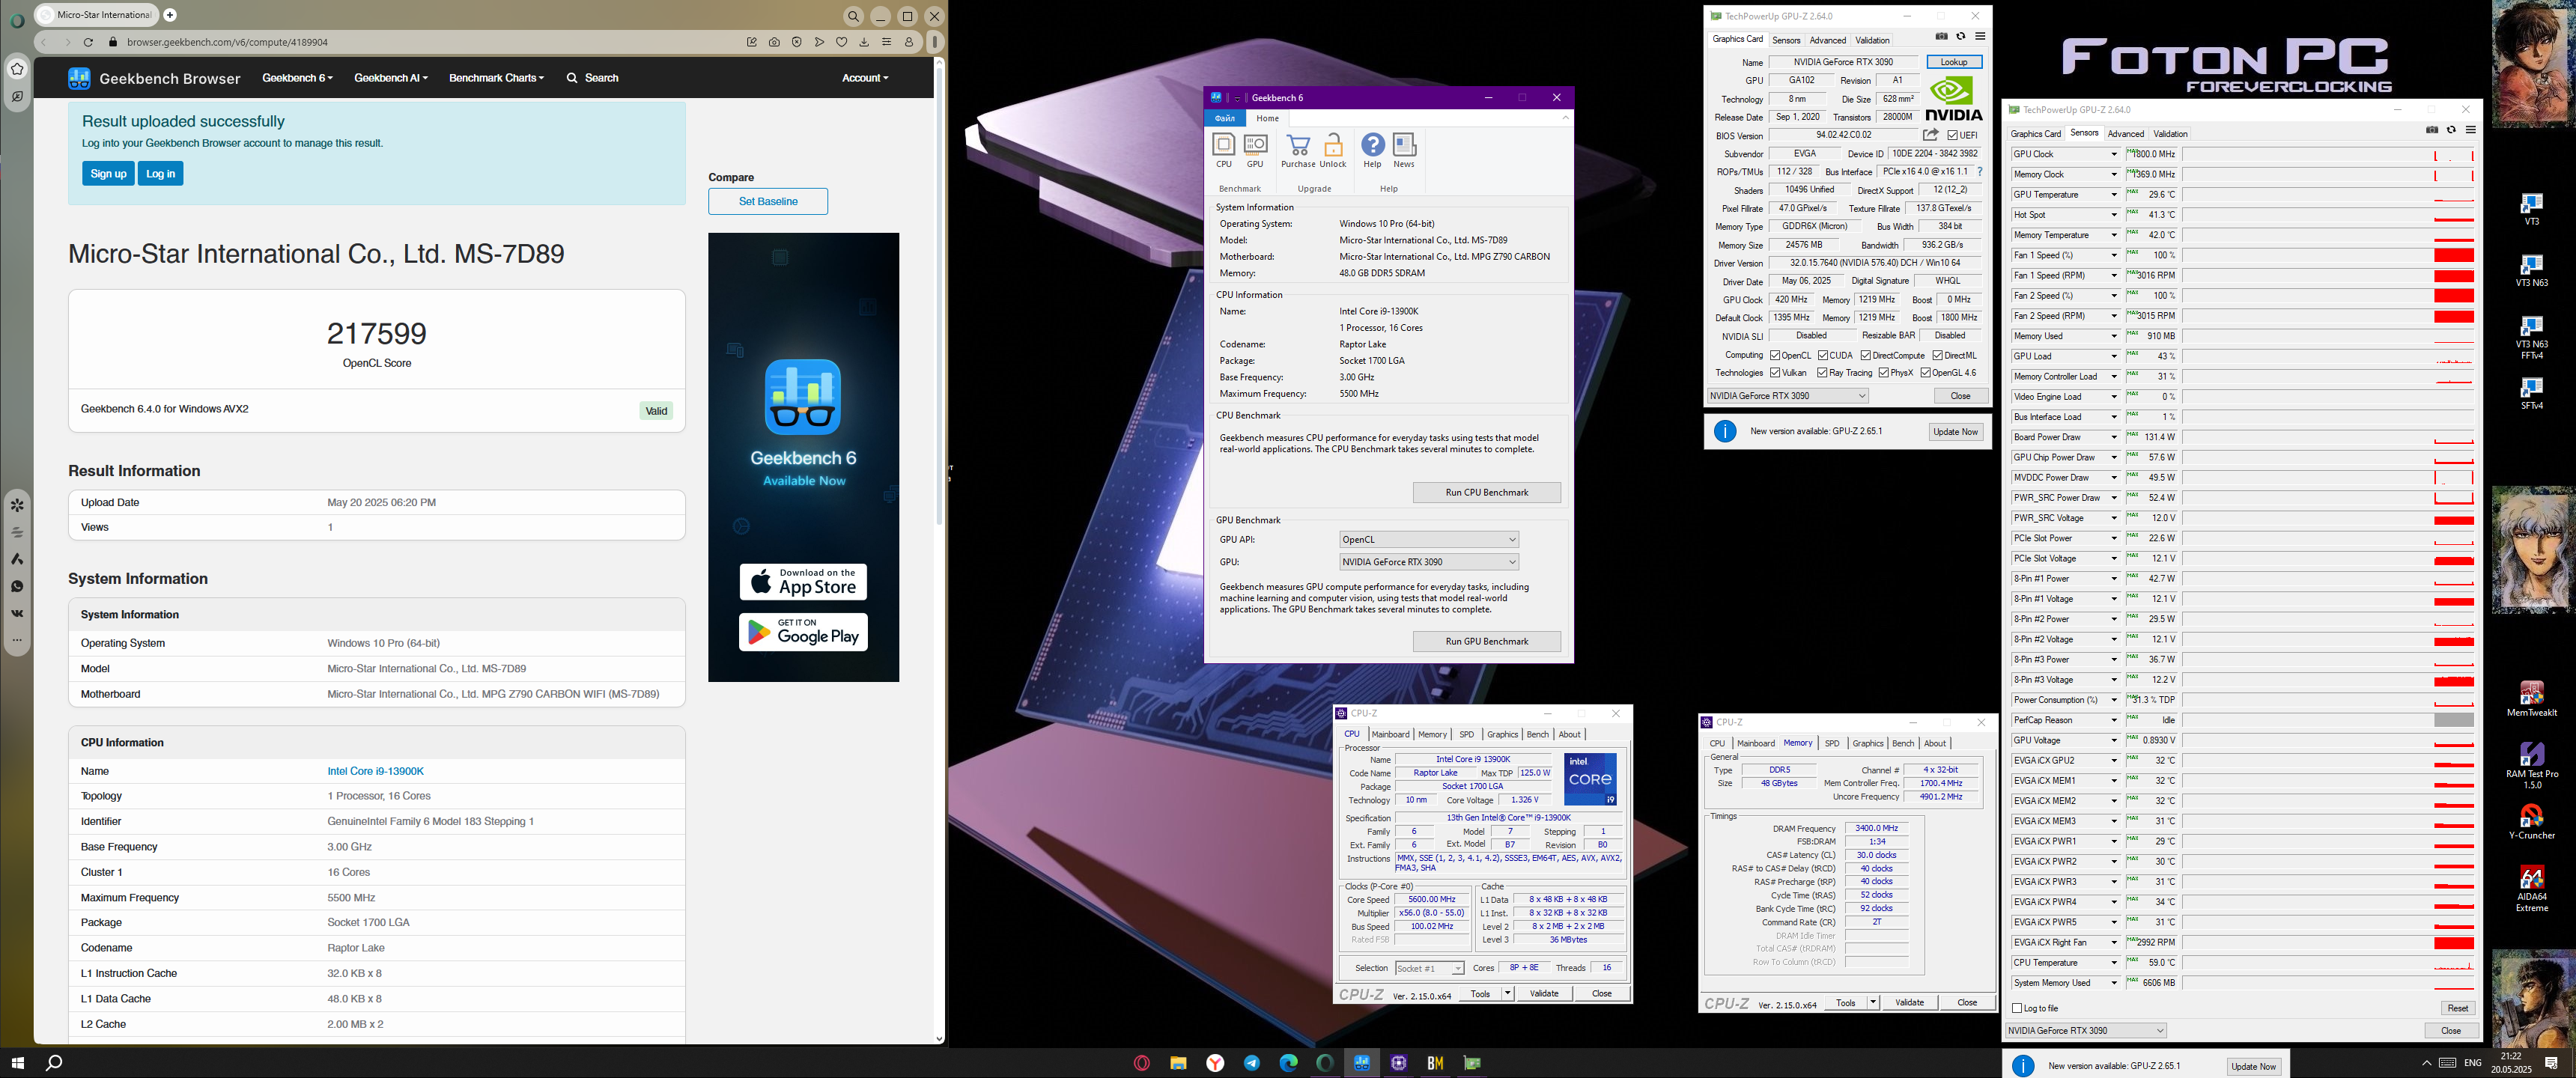2576x1078 pixels.
Task: Open Bench tab in CPU-Z CPU window
Action: pos(1538,734)
